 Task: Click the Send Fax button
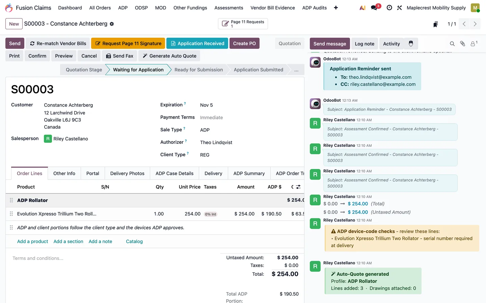[x=119, y=56]
